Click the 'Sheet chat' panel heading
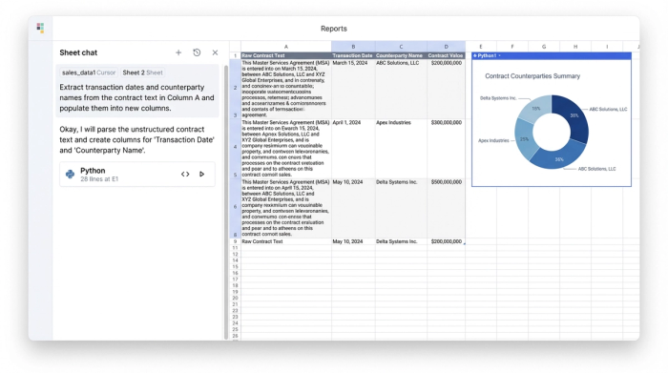 coord(78,52)
